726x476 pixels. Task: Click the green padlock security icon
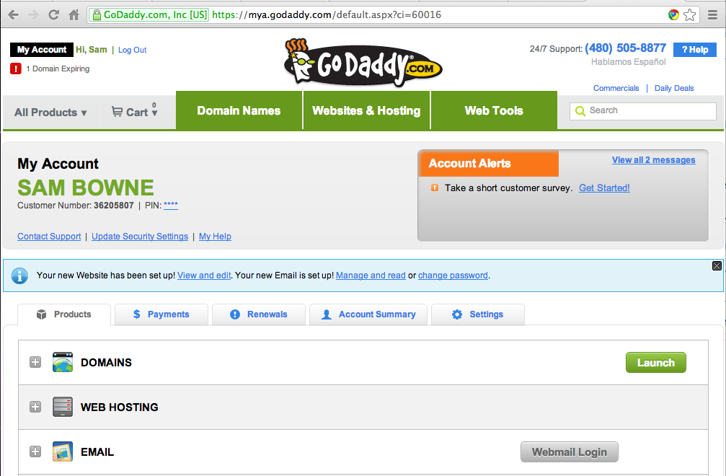click(97, 15)
